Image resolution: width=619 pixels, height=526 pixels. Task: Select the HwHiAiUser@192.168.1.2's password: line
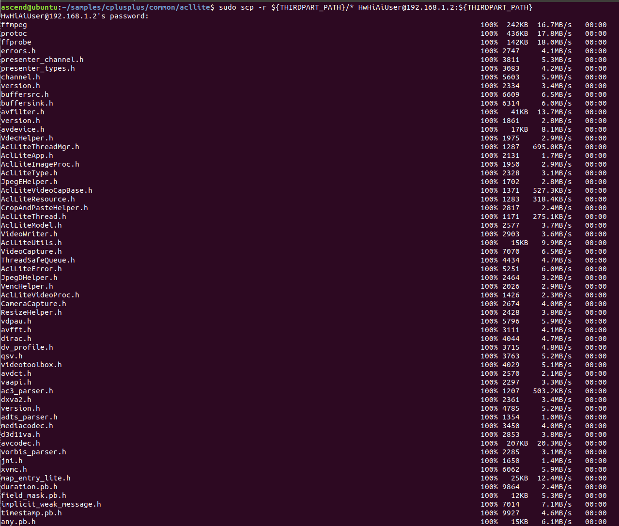point(75,16)
